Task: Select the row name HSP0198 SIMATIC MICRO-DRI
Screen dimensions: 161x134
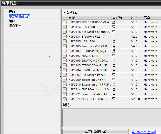Action: (x=88, y=61)
